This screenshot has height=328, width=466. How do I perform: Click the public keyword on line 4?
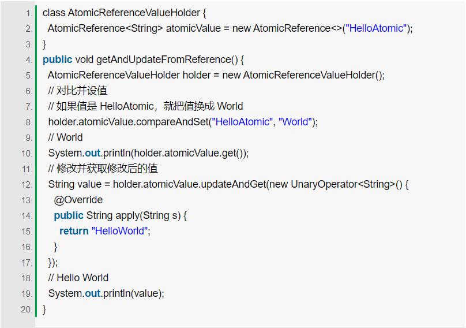57,59
